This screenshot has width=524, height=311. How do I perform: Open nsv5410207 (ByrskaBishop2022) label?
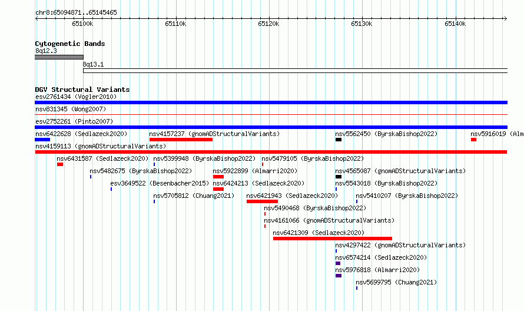tap(407, 196)
